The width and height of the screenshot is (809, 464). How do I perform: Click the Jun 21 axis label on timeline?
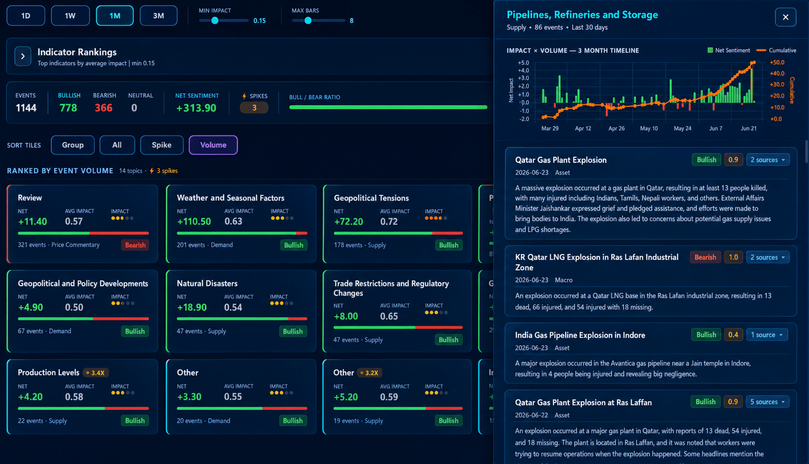point(748,128)
